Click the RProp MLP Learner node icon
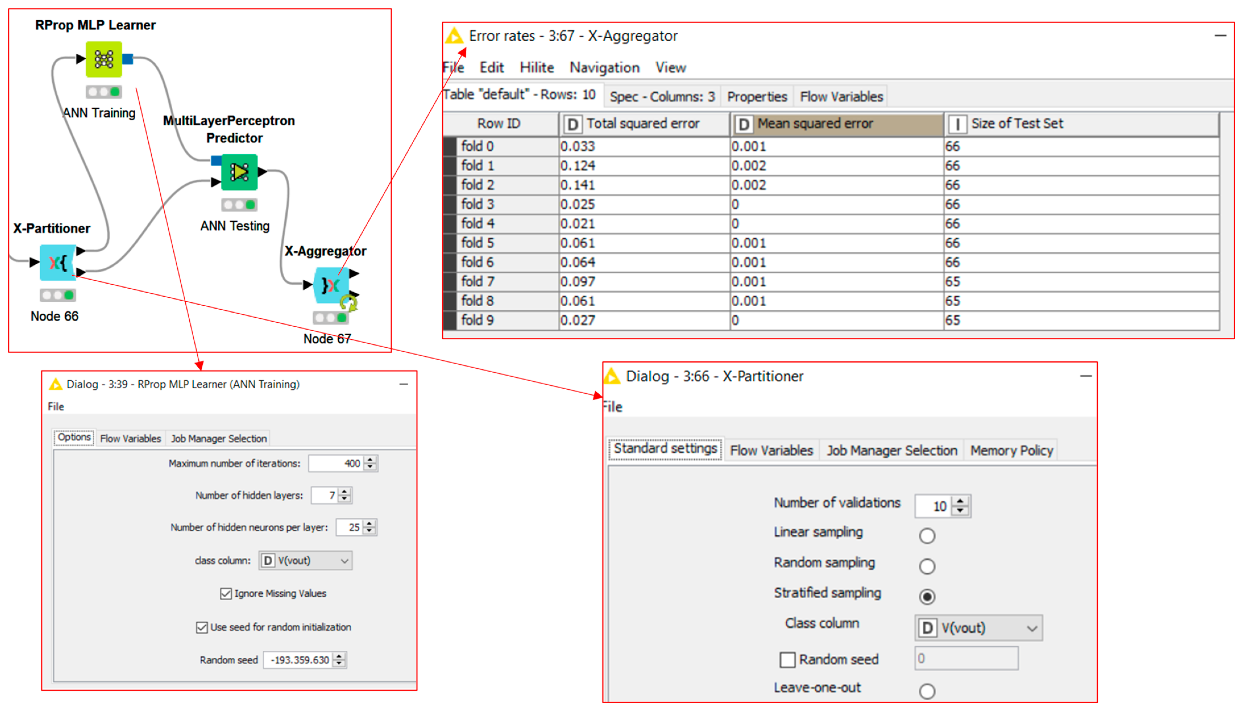Screen dimensions: 1241x713 point(104,59)
